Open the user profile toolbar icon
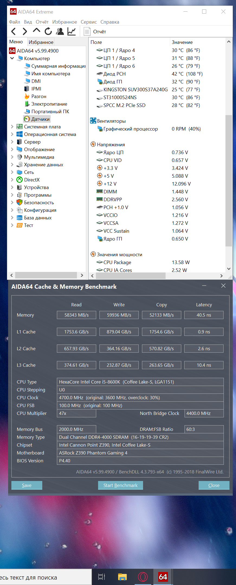 tap(60, 31)
